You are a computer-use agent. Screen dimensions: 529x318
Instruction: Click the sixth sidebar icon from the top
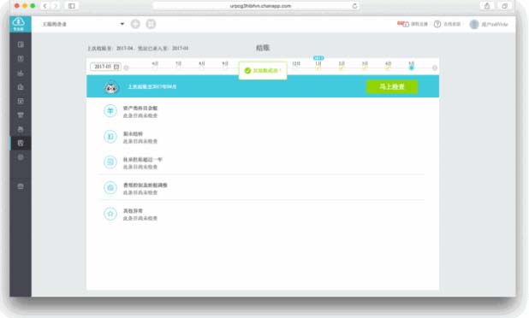click(x=21, y=115)
